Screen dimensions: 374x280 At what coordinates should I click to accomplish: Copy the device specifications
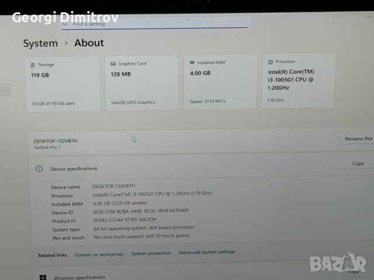point(358,163)
